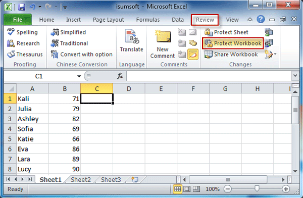Expand the formula bar with the chevron
Screen dimensions: 303x198
[295, 76]
